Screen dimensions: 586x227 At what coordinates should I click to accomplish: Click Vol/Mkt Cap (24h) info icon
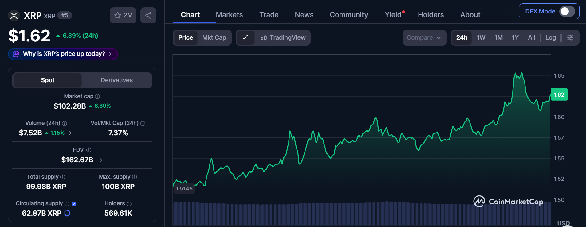tap(143, 123)
